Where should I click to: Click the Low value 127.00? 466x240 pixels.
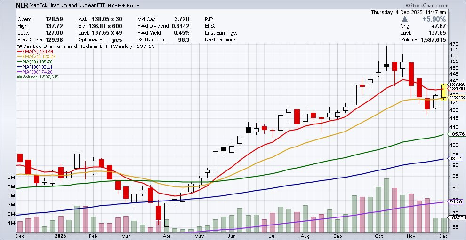pos(54,33)
